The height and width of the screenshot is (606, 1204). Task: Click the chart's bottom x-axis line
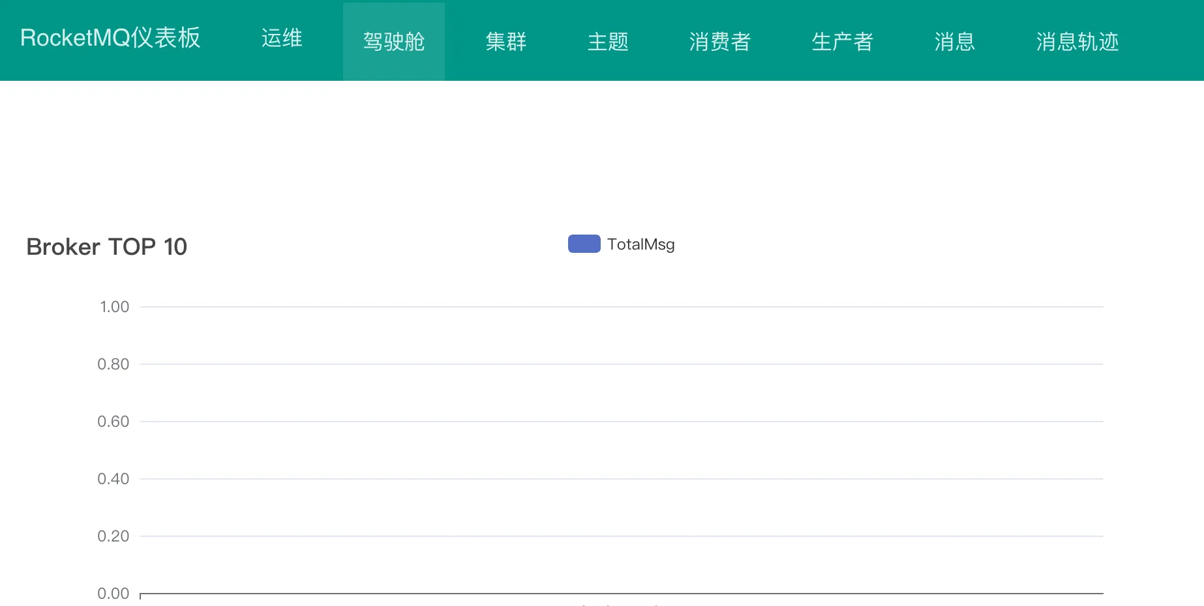[620, 593]
